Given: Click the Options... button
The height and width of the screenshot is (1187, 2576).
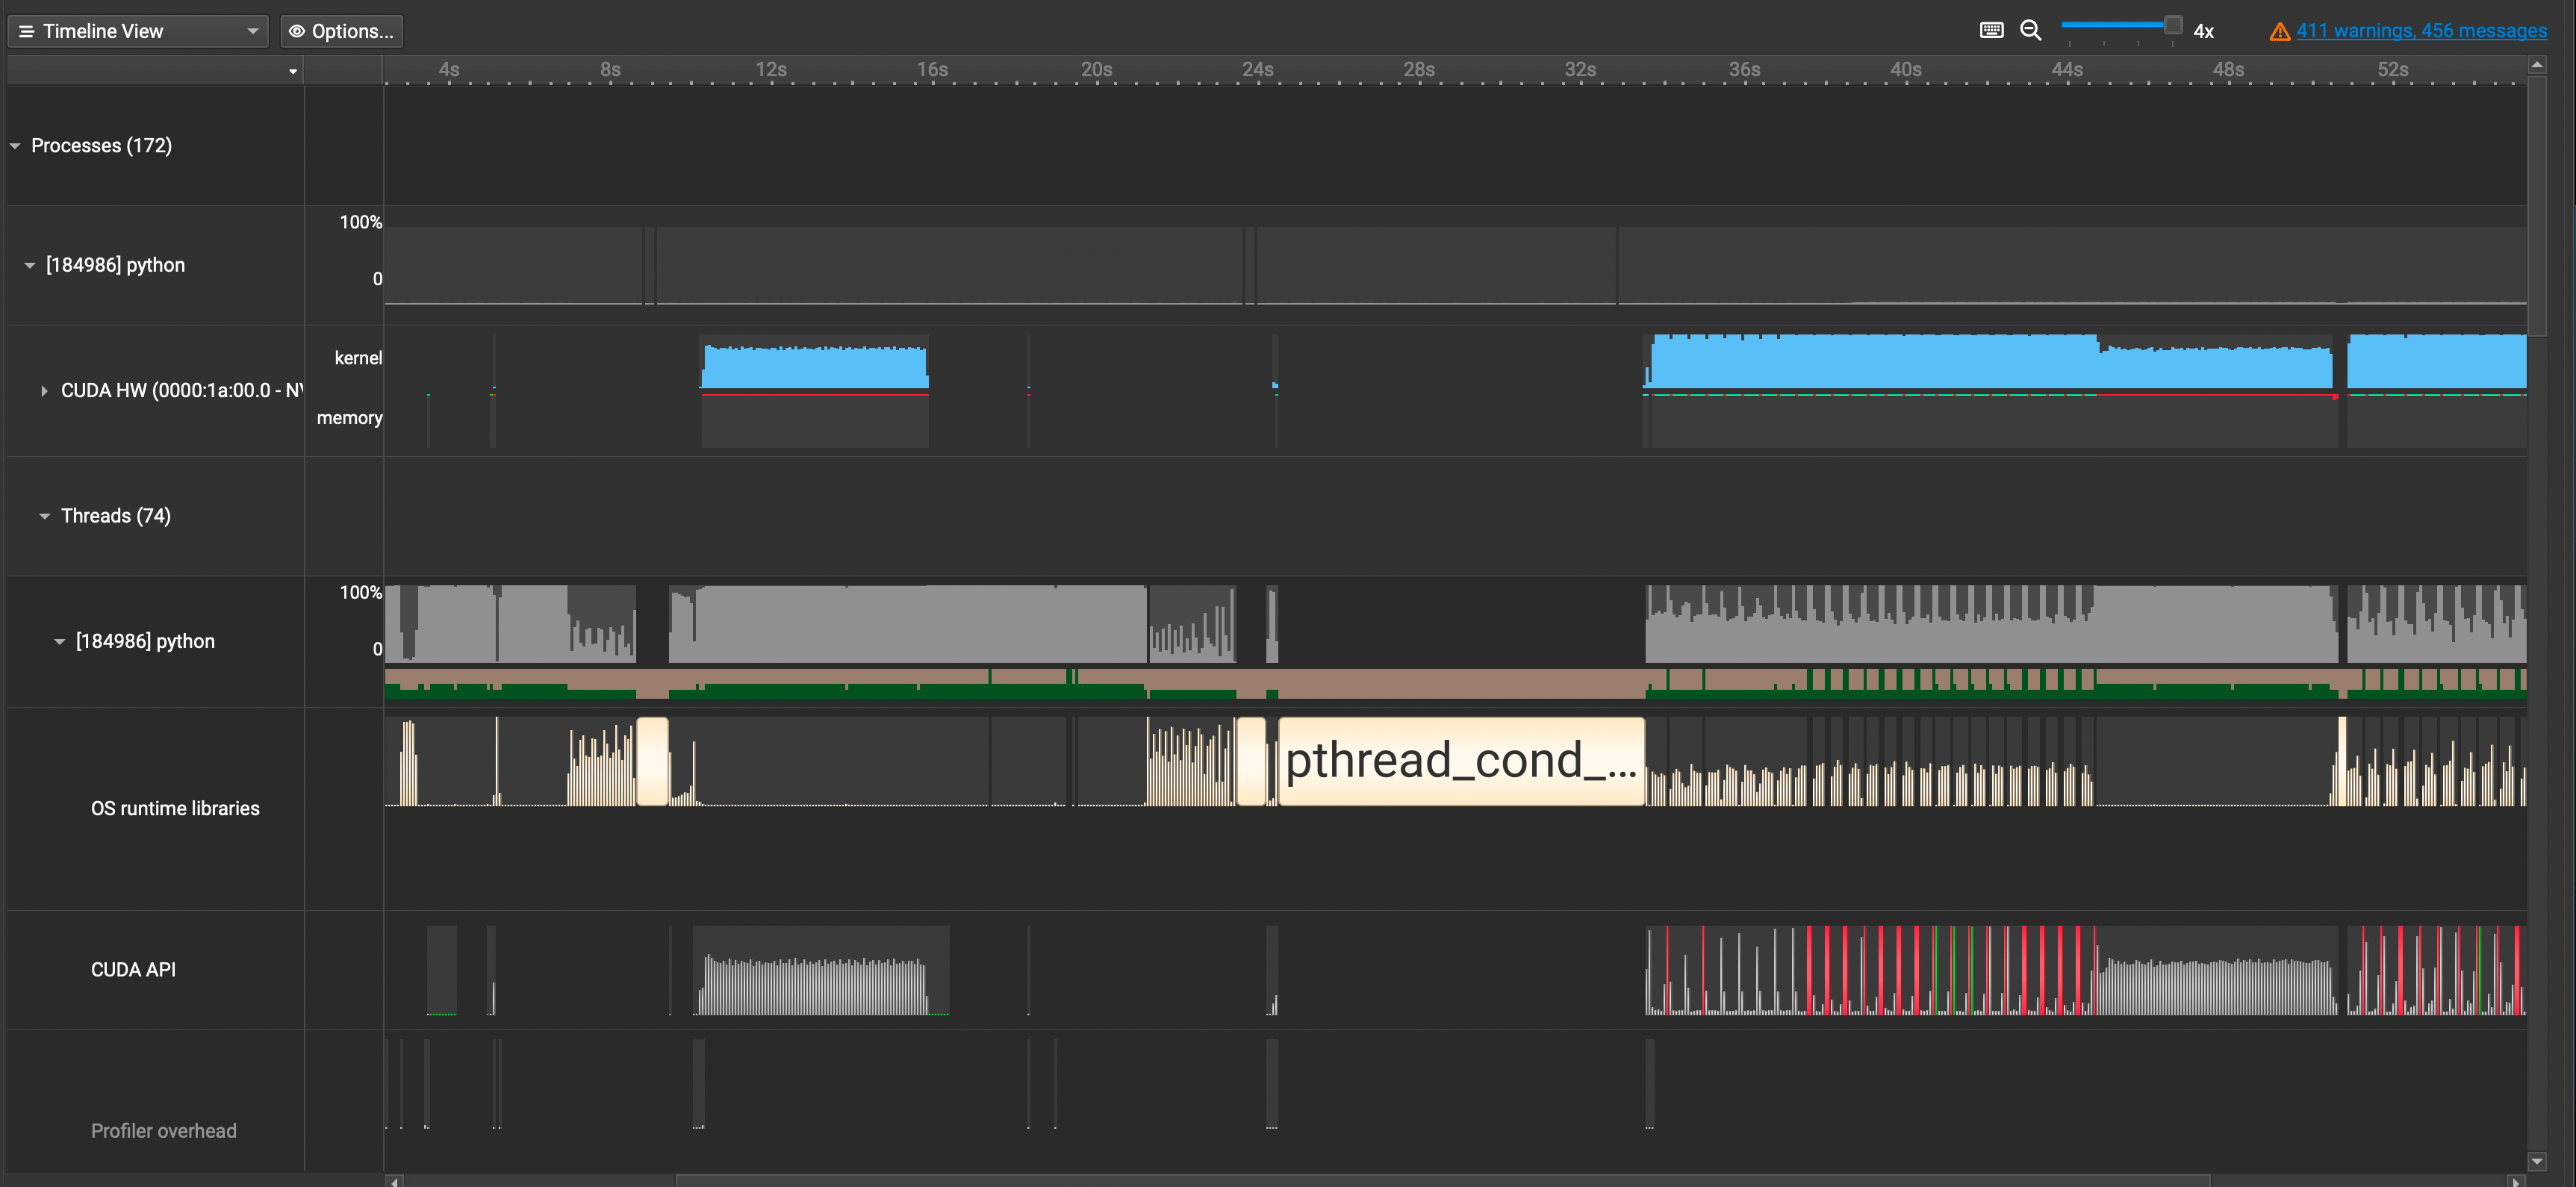Looking at the screenshot, I should (342, 31).
